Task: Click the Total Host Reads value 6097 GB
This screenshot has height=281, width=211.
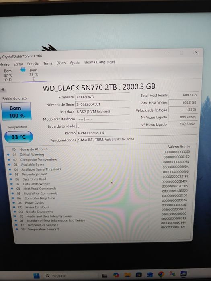Action: point(183,95)
